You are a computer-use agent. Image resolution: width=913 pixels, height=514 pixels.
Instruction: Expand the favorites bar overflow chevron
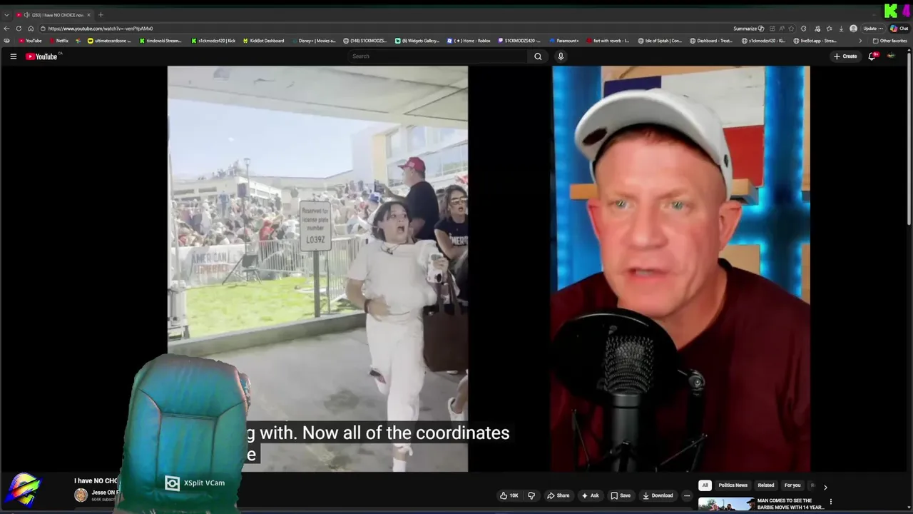coord(860,41)
